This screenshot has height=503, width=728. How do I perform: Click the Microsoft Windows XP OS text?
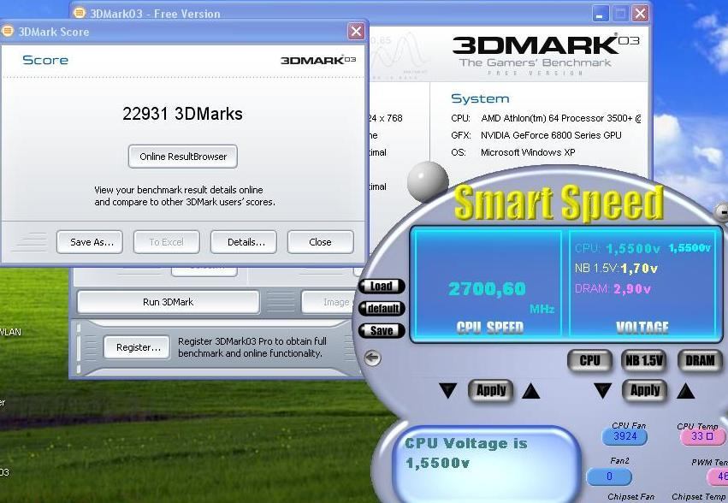click(x=528, y=152)
